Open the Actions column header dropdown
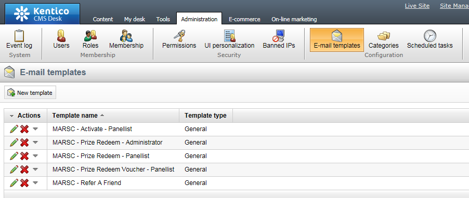Screen dimensions: 469x198 point(11,116)
